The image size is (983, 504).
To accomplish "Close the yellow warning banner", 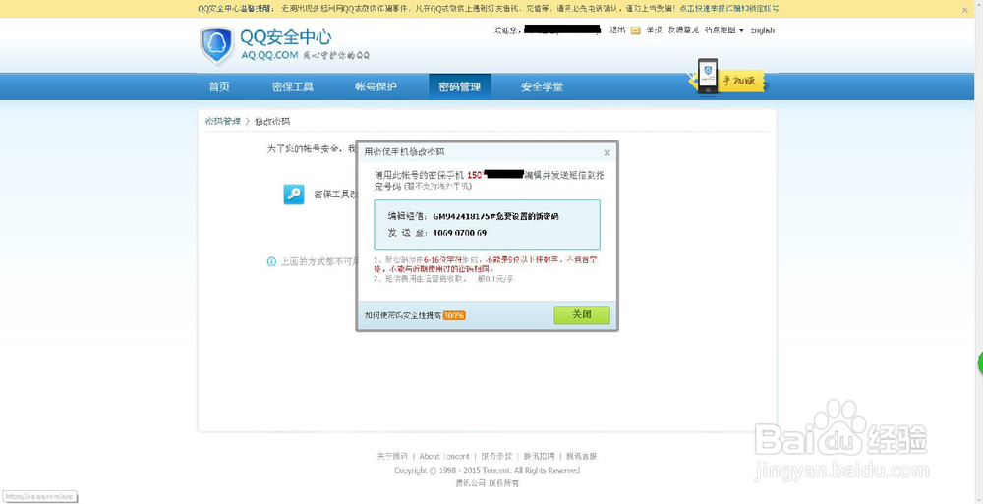I will tap(965, 10).
